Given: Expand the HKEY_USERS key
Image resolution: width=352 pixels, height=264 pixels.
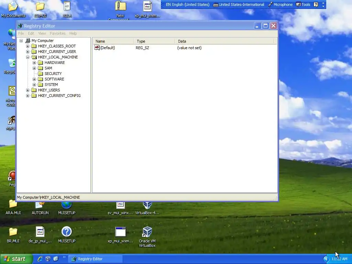Looking at the screenshot, I should pyautogui.click(x=27, y=90).
